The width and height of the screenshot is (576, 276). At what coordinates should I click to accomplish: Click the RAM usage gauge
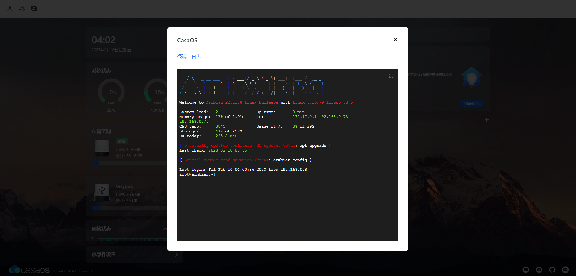pyautogui.click(x=157, y=91)
